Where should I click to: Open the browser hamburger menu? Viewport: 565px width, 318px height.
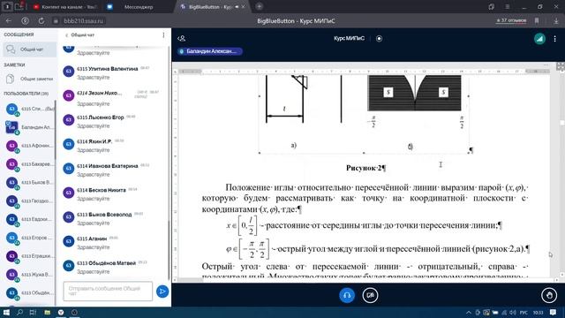click(x=507, y=7)
